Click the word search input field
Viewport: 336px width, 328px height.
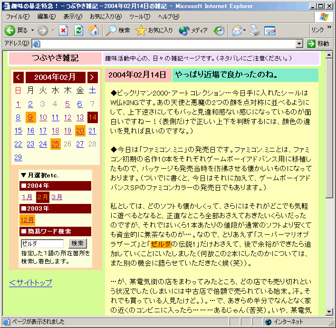pos(42,243)
